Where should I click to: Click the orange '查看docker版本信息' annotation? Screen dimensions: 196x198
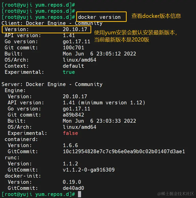[156, 16]
